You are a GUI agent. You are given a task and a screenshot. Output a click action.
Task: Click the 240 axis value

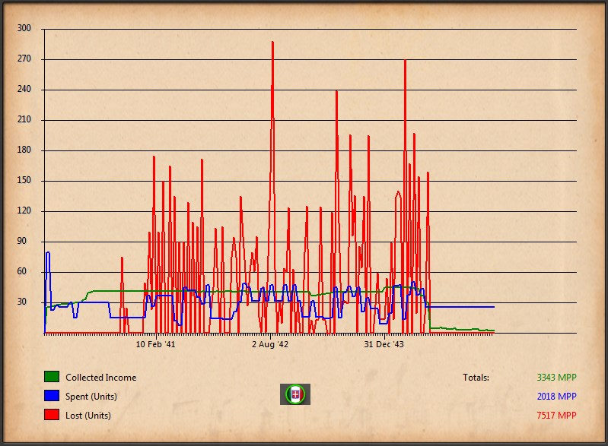24,89
